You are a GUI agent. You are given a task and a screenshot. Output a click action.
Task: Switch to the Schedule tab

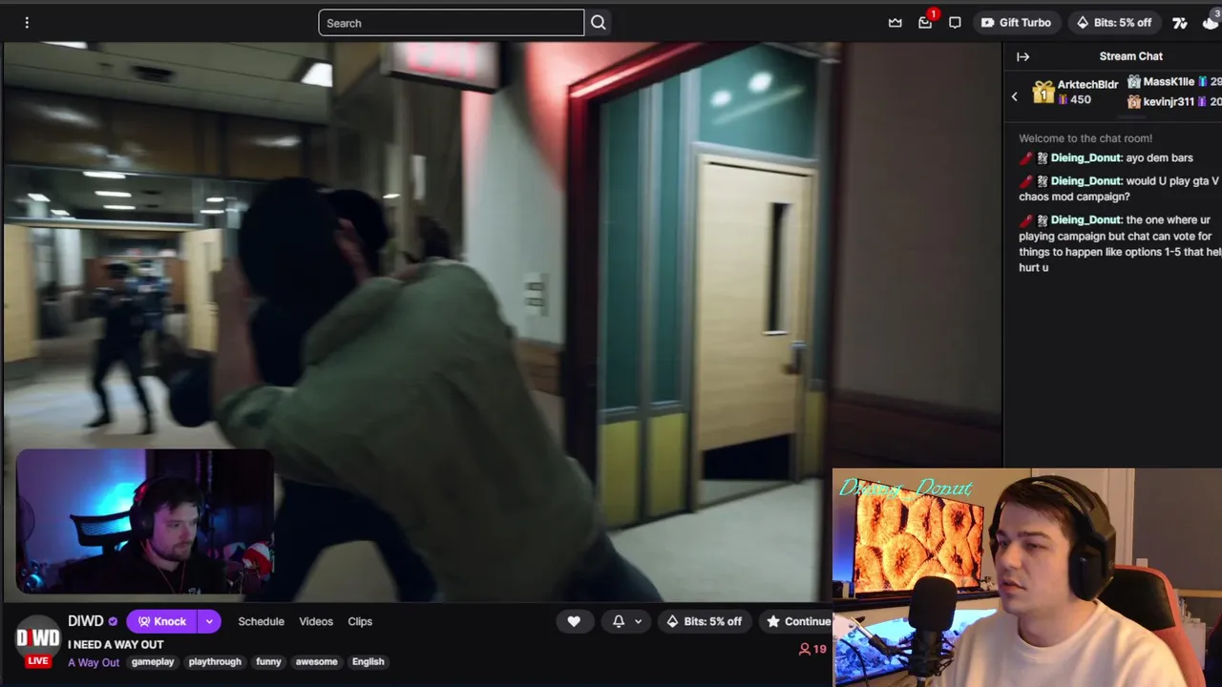[261, 621]
